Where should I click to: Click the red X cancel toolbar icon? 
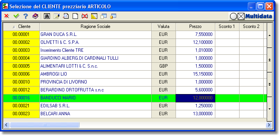click(6, 16)
